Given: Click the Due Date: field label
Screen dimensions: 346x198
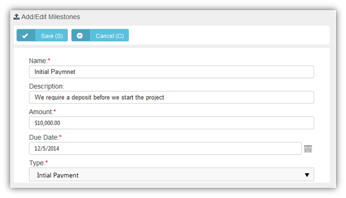Looking at the screenshot, I should click(x=44, y=137).
